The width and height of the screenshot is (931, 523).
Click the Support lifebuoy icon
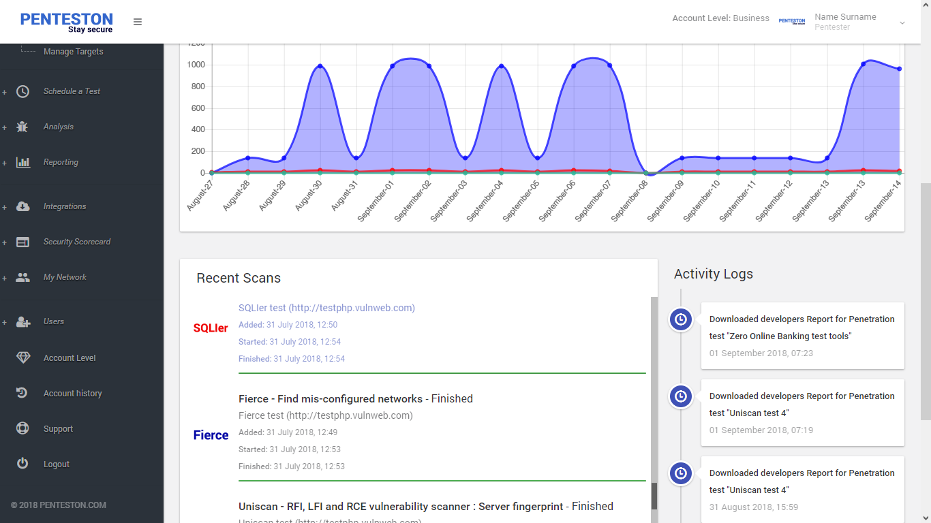point(23,428)
